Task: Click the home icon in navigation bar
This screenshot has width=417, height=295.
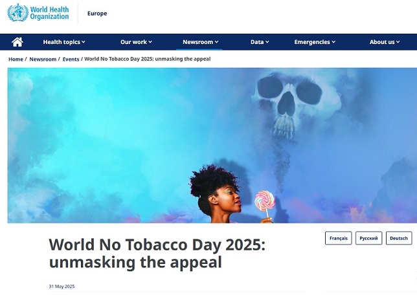Action: (x=17, y=42)
